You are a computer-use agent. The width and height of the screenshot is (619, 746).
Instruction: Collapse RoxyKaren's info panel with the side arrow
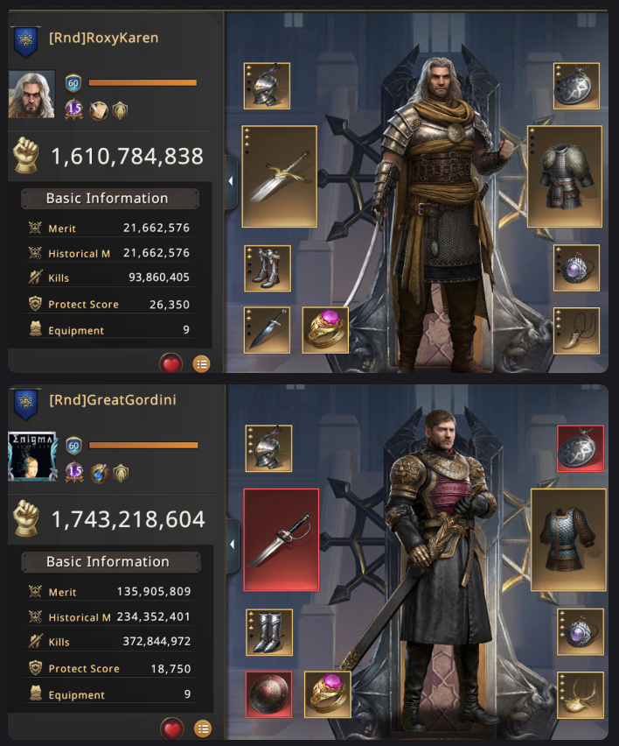click(231, 180)
